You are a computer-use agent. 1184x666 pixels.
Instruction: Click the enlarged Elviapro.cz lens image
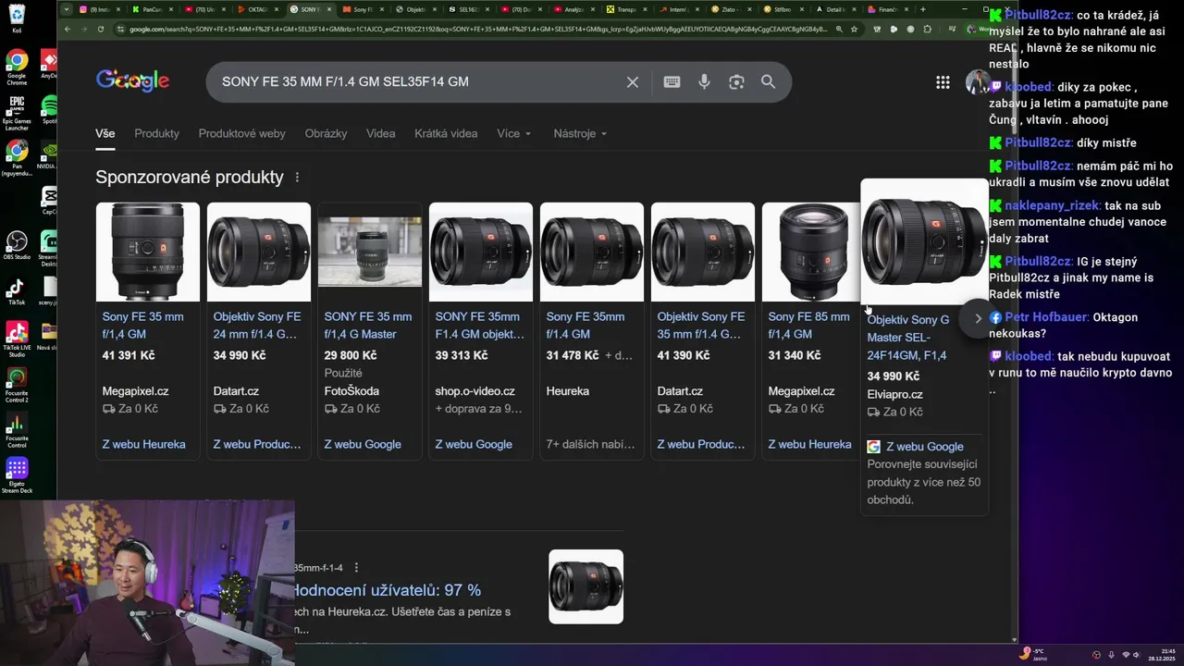point(924,240)
